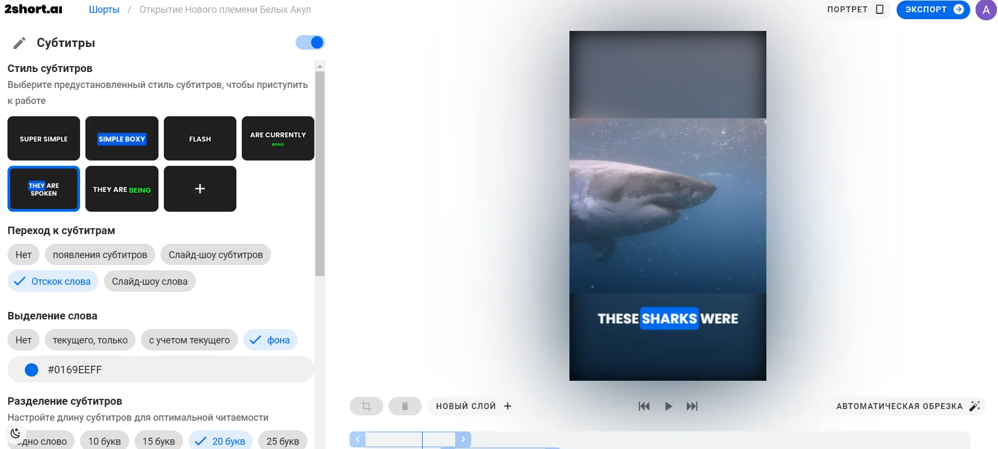The height and width of the screenshot is (449, 998).
Task: Add a layer via 'Новый слой' button
Action: (473, 406)
